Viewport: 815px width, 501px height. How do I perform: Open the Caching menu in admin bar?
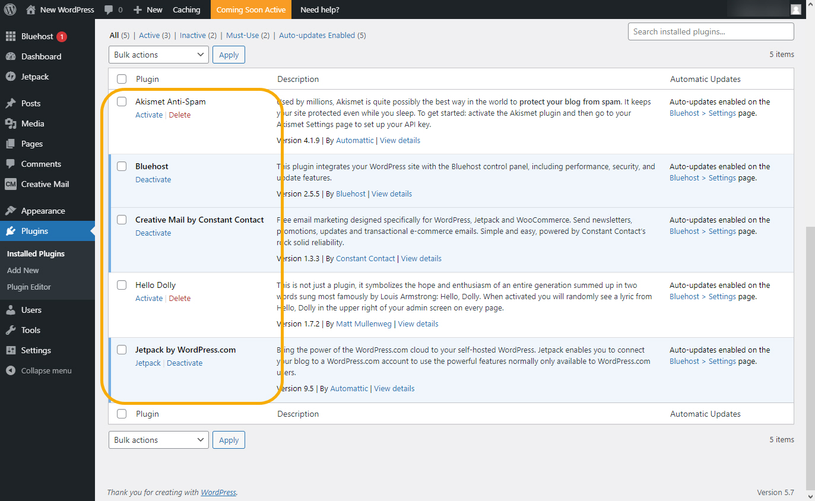point(186,9)
